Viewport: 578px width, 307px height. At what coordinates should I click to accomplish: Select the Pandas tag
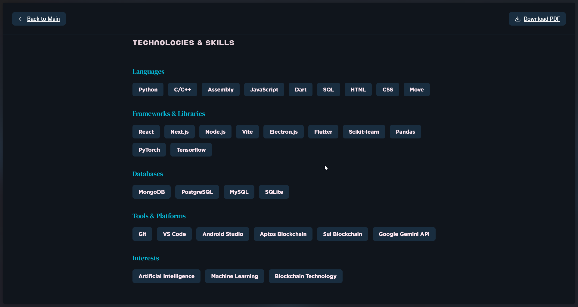[406, 132]
